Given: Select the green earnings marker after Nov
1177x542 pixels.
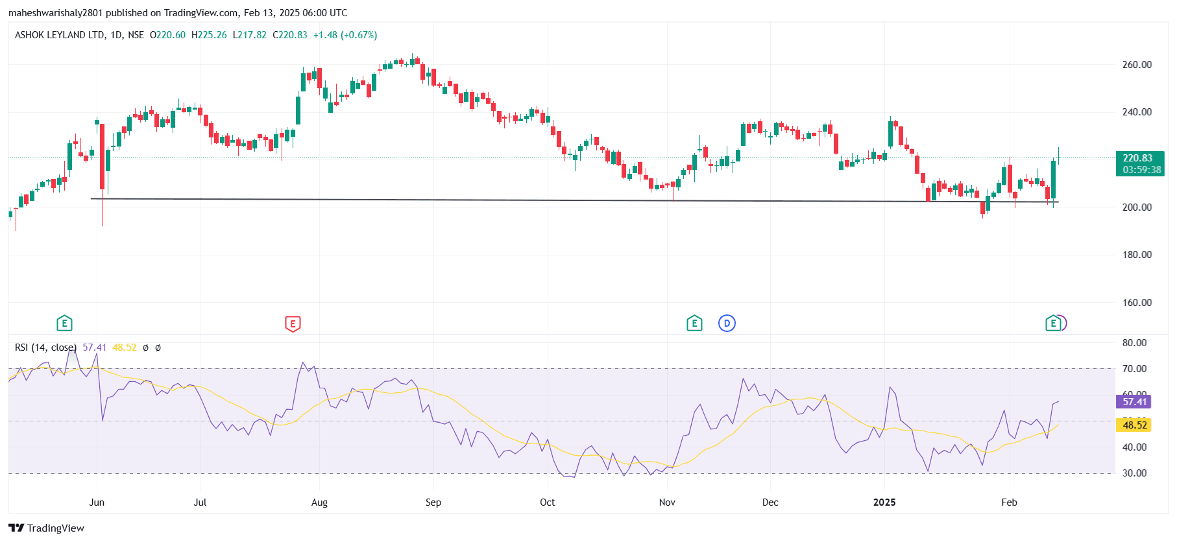Looking at the screenshot, I should (694, 323).
